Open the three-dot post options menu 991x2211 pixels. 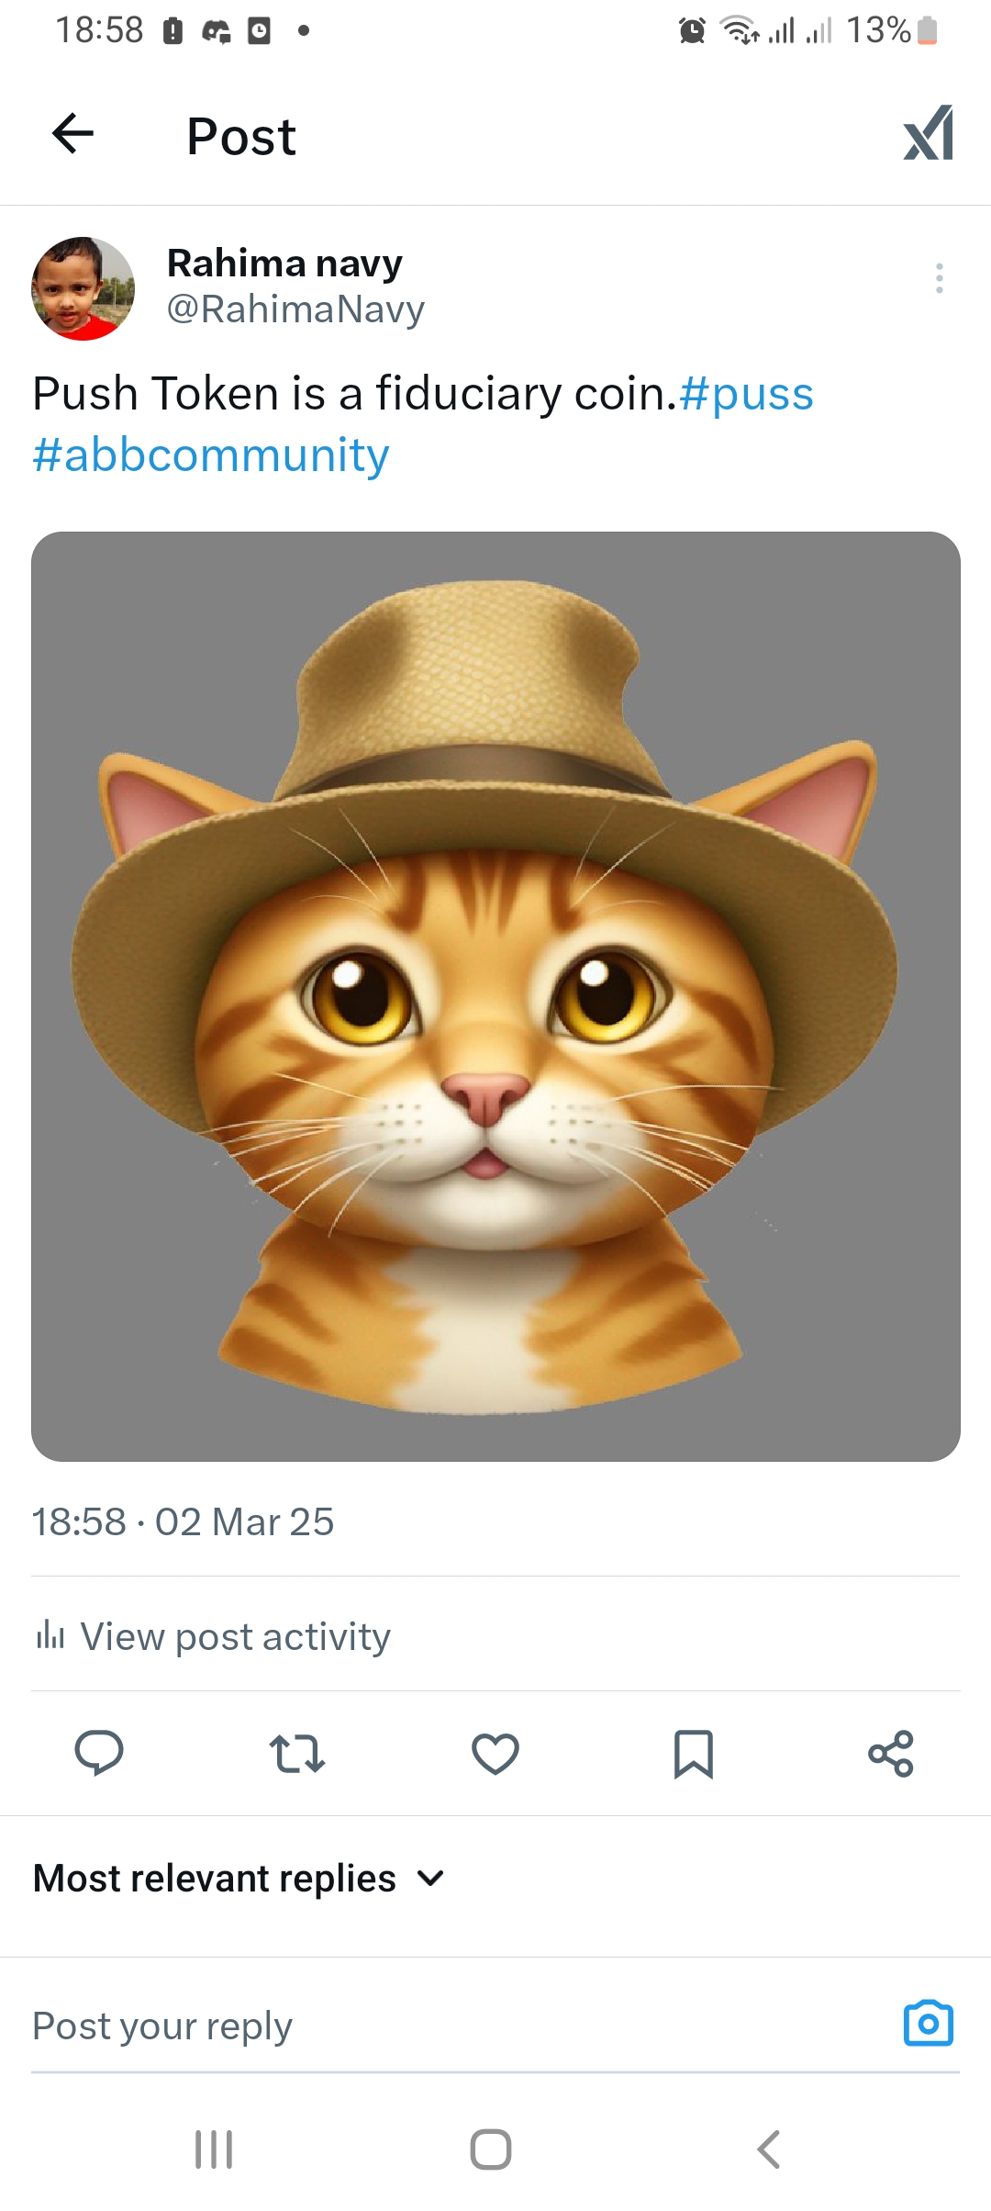point(939,278)
